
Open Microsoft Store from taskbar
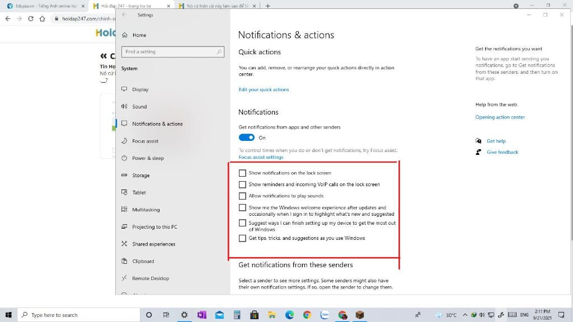tap(255, 315)
